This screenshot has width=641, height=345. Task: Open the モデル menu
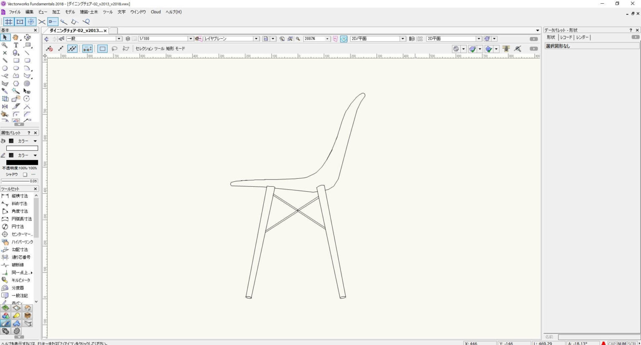click(x=70, y=12)
